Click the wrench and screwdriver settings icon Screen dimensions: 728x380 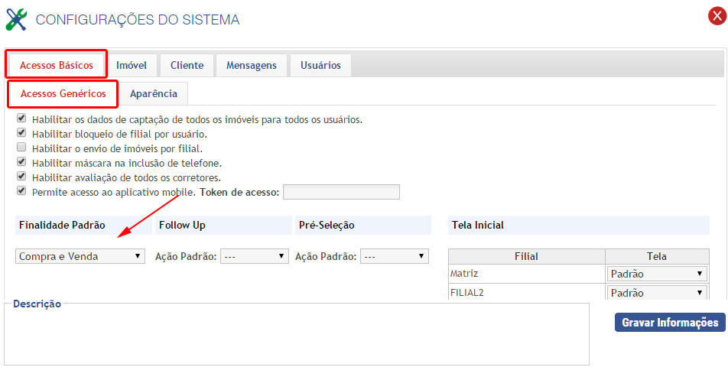point(17,19)
